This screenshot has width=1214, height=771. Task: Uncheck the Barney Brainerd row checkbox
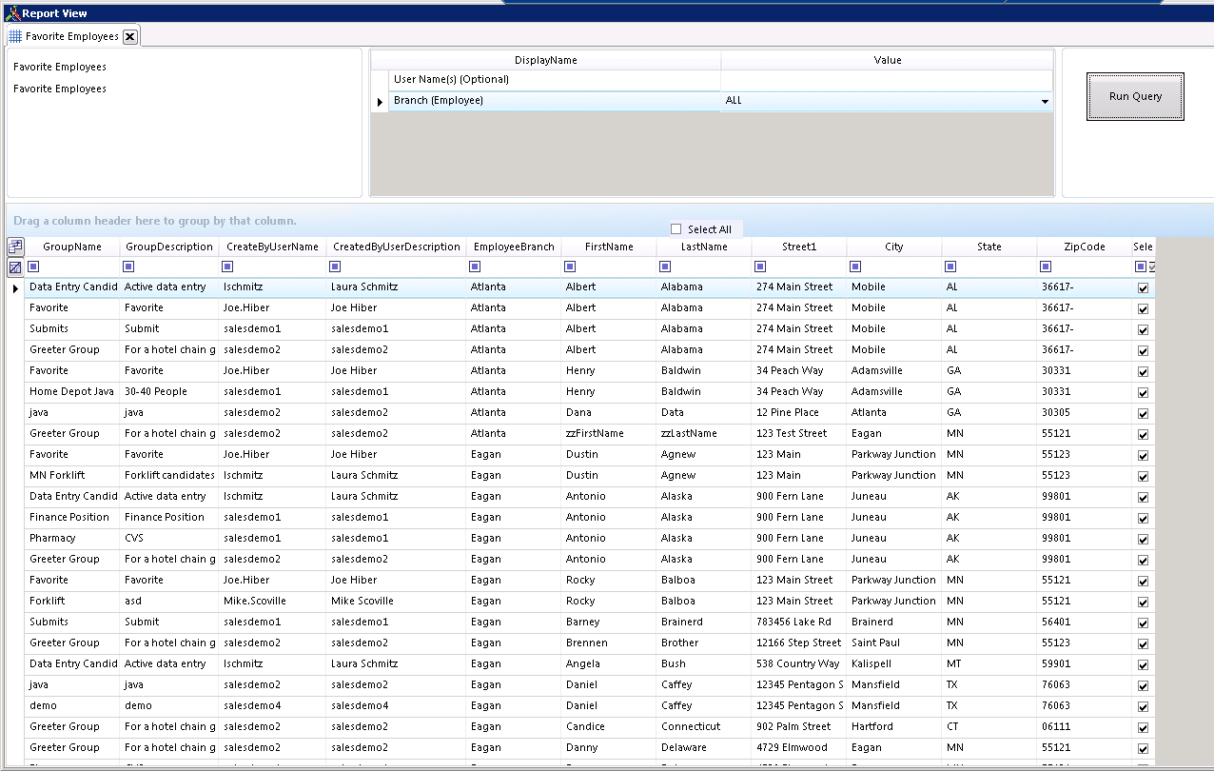click(x=1143, y=623)
